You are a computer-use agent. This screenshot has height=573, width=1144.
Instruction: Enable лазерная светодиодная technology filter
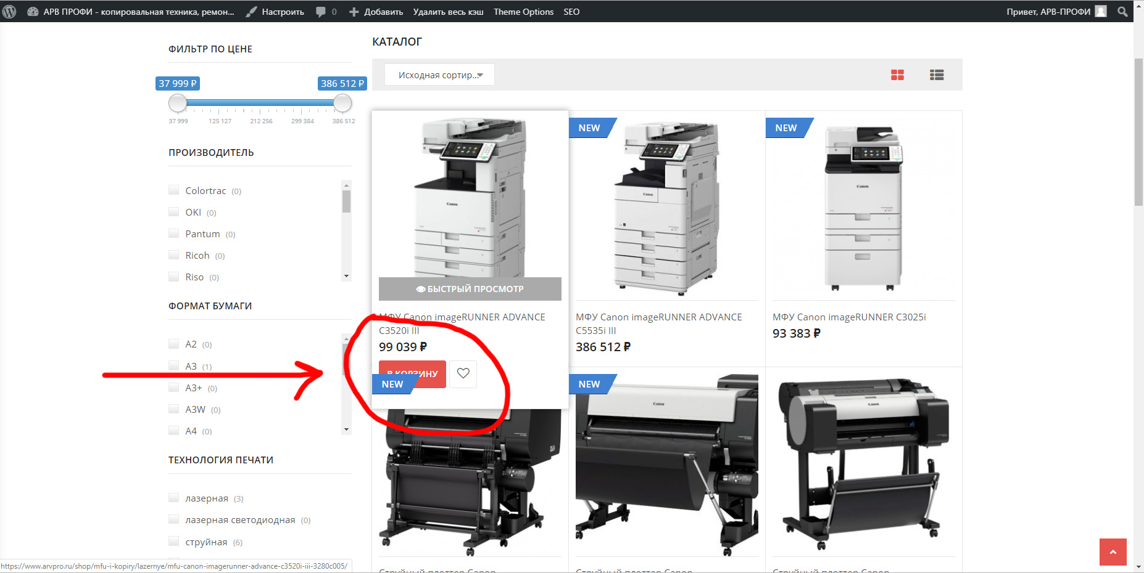click(x=174, y=519)
